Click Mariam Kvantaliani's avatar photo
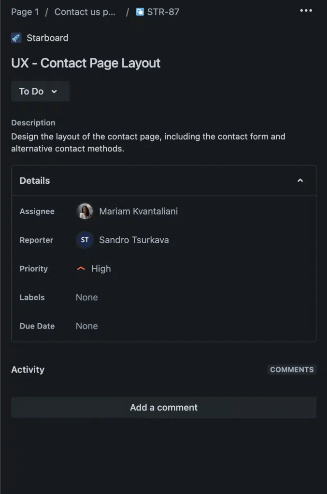 click(x=85, y=211)
